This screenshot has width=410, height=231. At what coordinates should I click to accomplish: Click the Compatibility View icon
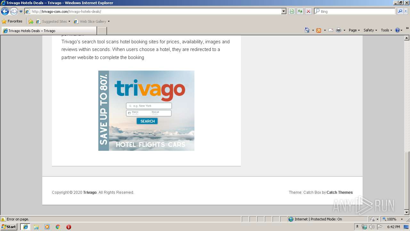pos(292,12)
